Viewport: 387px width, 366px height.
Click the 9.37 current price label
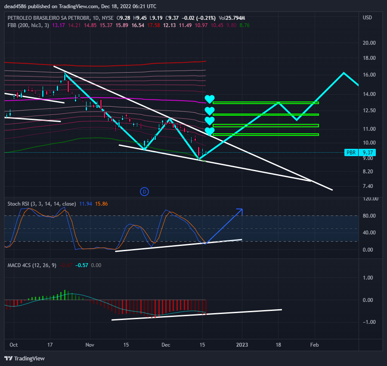click(x=368, y=152)
